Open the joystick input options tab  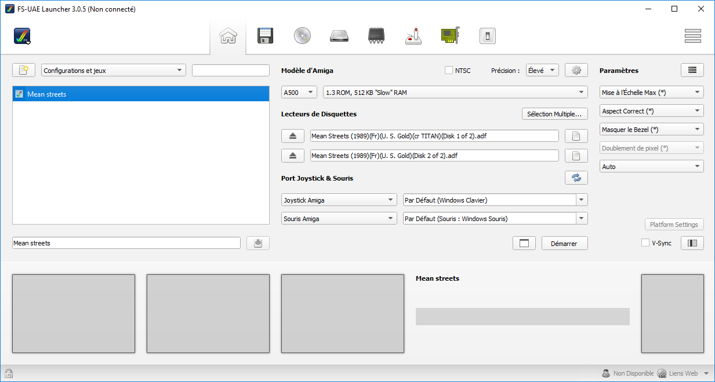pyautogui.click(x=413, y=36)
